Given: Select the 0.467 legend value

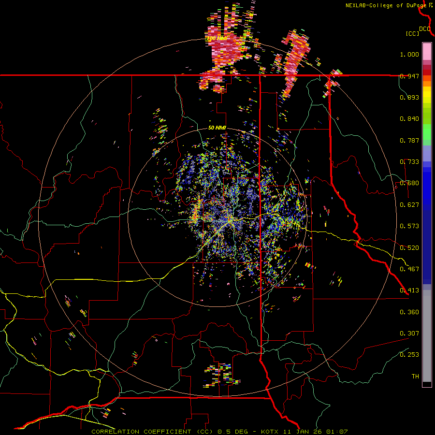Looking at the screenshot, I should click(409, 269).
